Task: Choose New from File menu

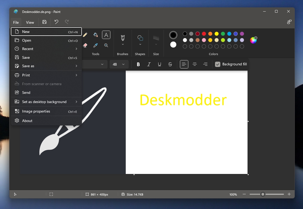Action: tap(46, 32)
